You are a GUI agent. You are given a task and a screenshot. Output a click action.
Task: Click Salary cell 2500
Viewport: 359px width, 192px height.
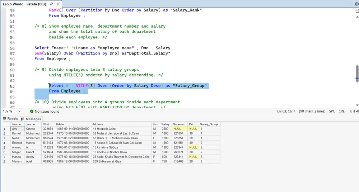pos(165,129)
